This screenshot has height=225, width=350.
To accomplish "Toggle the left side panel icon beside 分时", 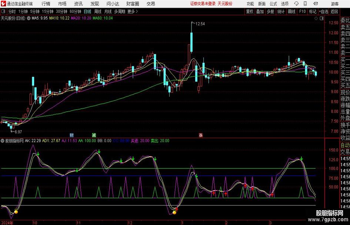I will (x=3, y=11).
